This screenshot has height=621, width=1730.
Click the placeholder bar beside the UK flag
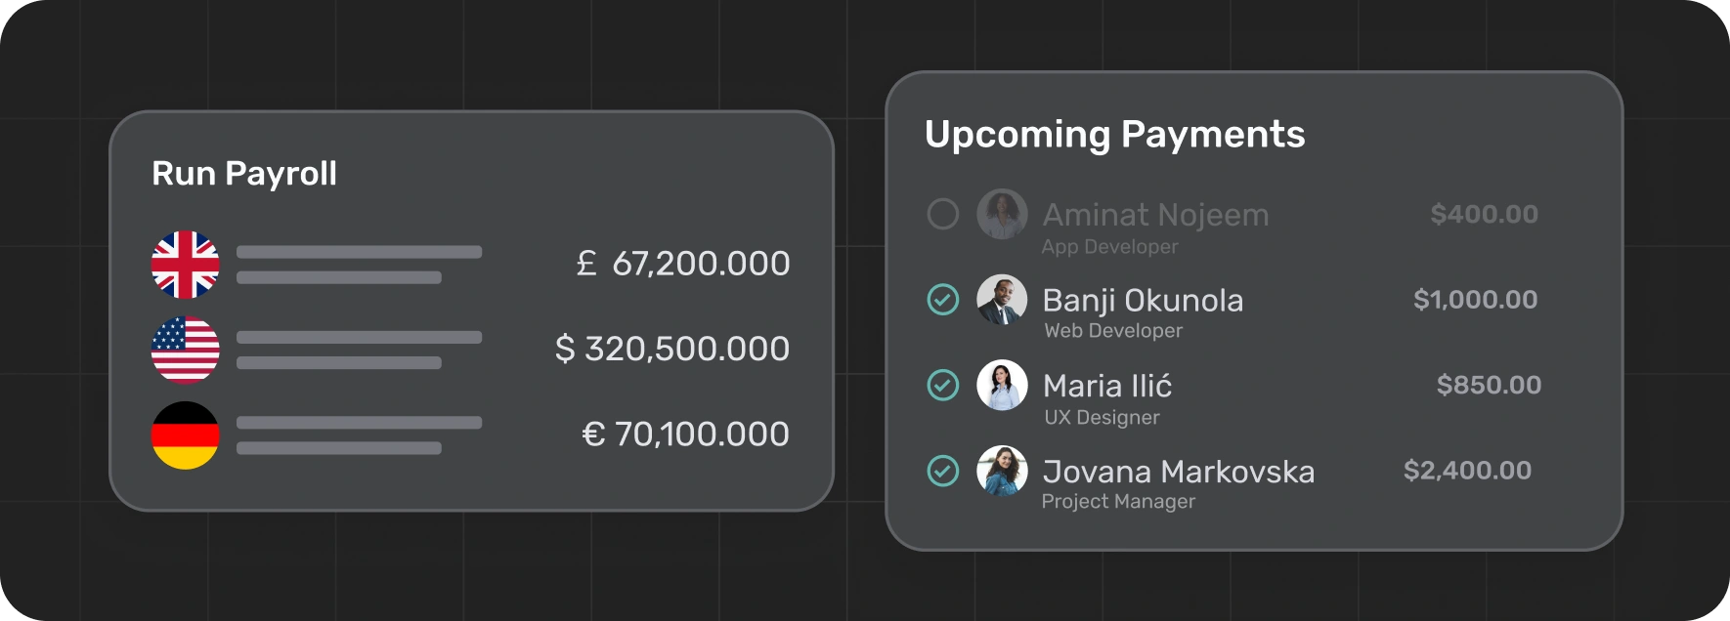[362, 252]
